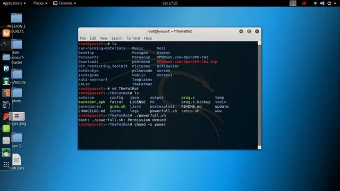
Task: Click the 'Permission denied' error line
Action: click(x=122, y=120)
